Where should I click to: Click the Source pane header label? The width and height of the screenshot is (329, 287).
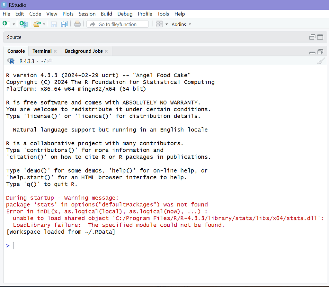[14, 37]
